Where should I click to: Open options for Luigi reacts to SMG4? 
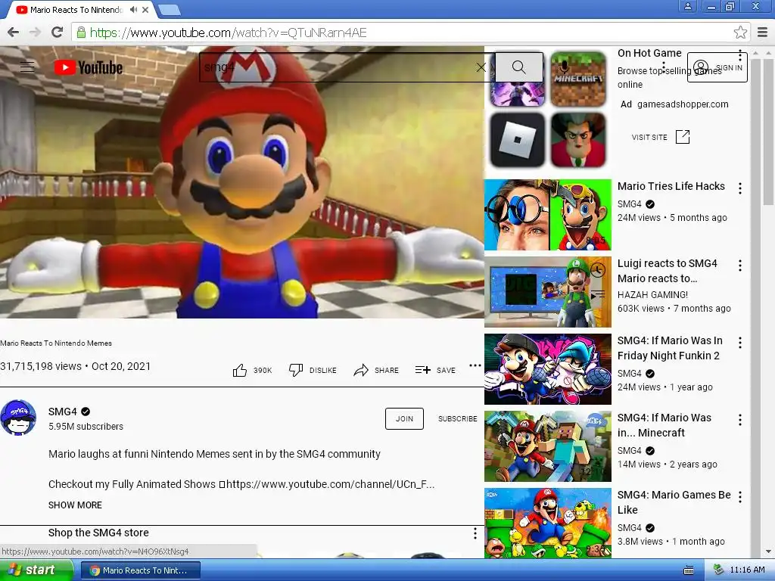pos(740,266)
